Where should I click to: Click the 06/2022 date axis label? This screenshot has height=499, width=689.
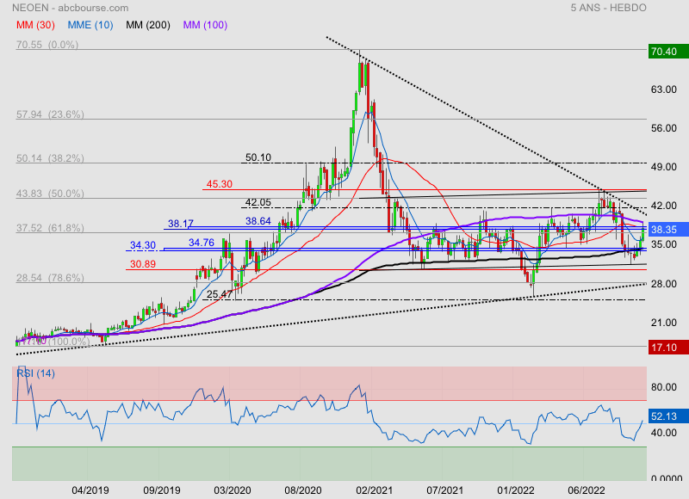(x=587, y=490)
